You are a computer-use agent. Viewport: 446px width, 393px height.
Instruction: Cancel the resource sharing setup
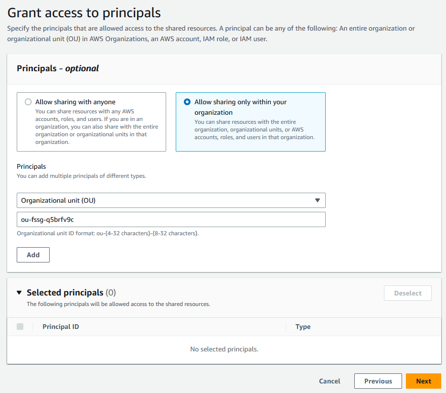tap(329, 381)
